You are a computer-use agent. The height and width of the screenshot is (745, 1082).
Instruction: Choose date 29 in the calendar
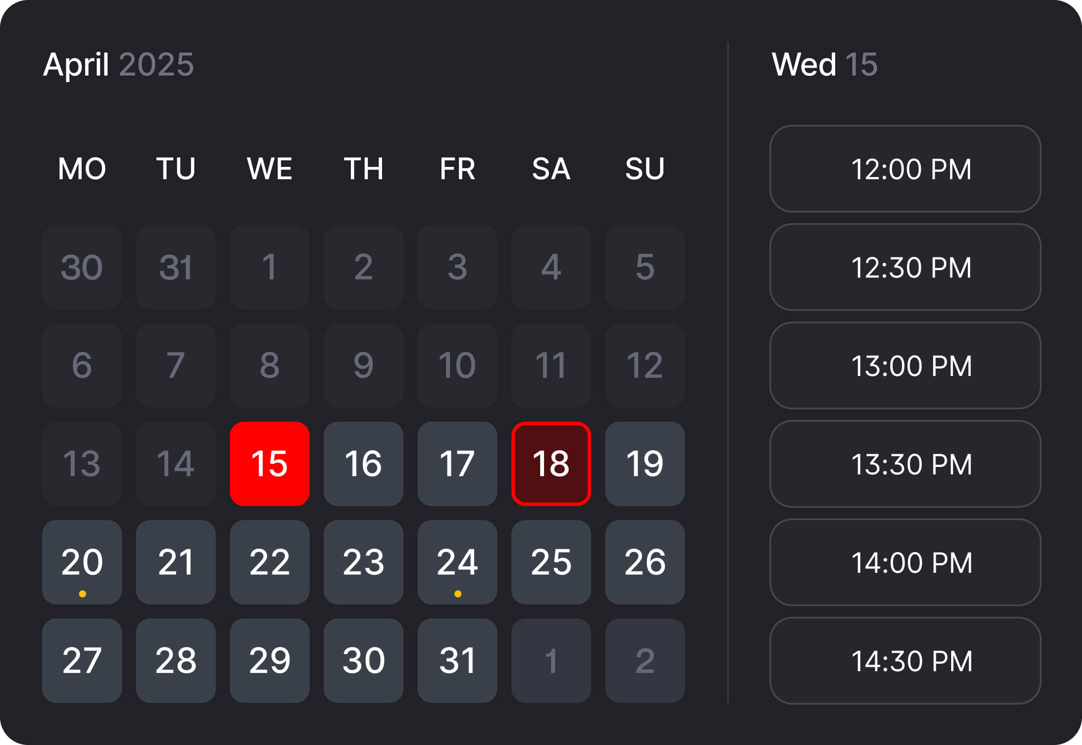(270, 661)
